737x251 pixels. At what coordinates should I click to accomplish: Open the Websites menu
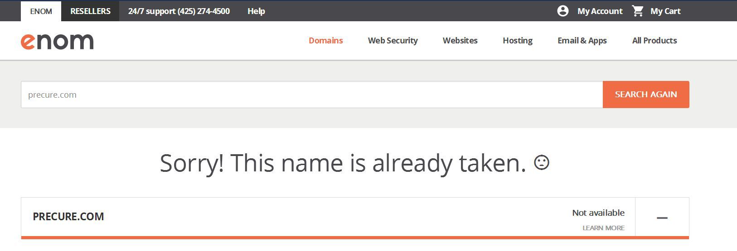460,40
